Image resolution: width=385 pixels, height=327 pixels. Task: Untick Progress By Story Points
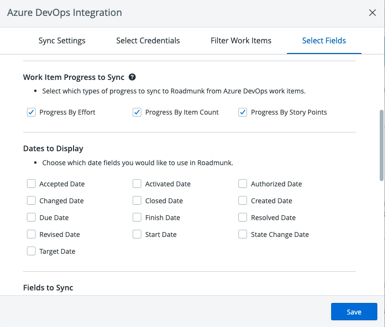[243, 112]
